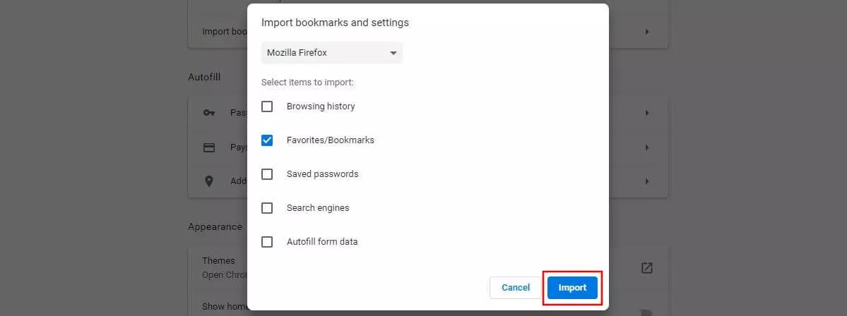847x316 pixels.
Task: Open Themes external link icon
Action: (646, 268)
